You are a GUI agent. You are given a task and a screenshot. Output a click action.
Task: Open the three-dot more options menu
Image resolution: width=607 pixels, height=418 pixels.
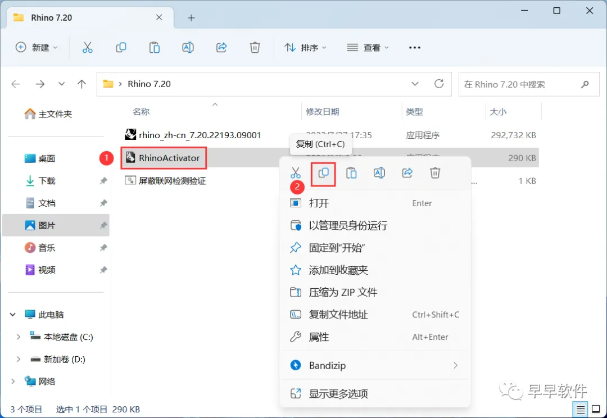click(x=415, y=48)
